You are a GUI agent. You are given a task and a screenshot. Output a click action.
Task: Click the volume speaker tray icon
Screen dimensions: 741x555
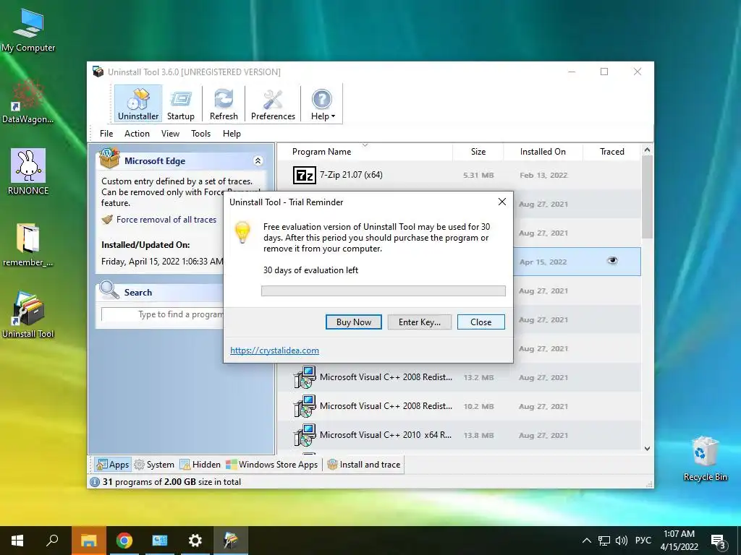(x=622, y=541)
